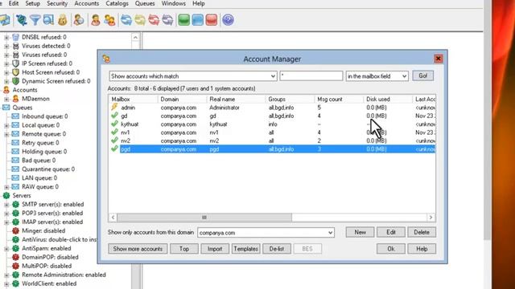The height and width of the screenshot is (289, 515).
Task: Click the padlock security toolbar icon
Action: click(63, 20)
